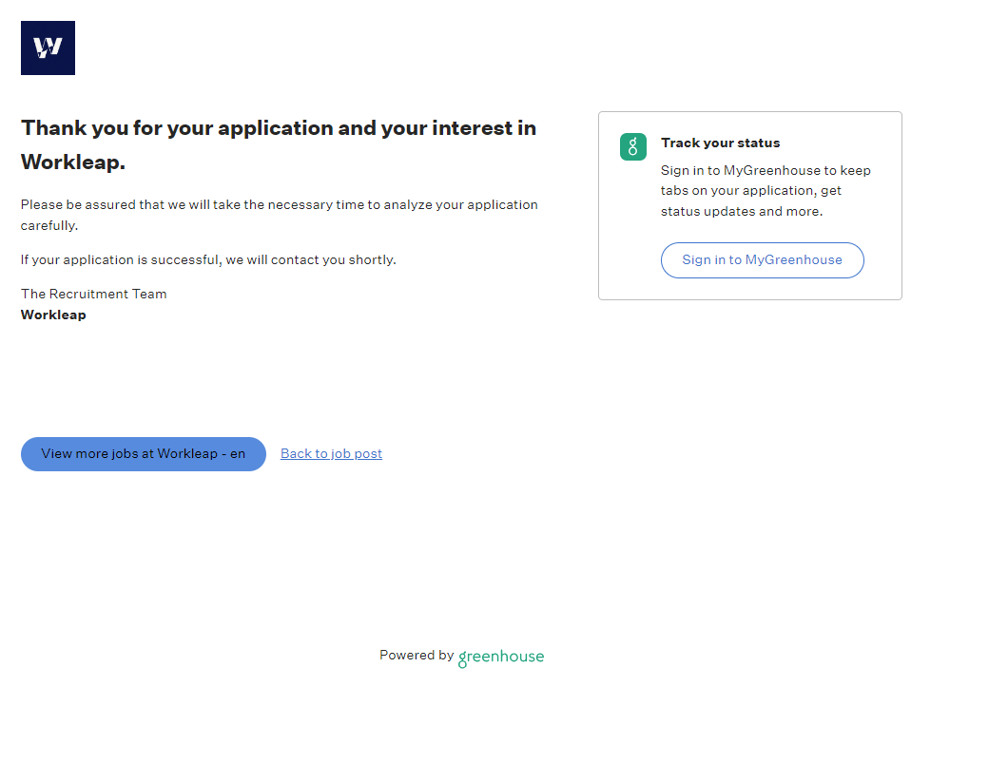Click the word 'carefully.' in the paragraph
Viewport: 1008px width, 763px height.
tap(49, 226)
